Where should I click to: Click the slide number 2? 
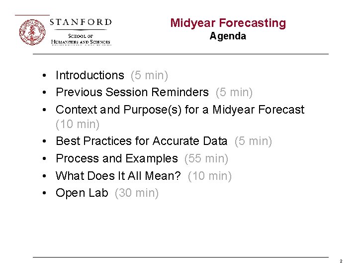[x=341, y=261]
